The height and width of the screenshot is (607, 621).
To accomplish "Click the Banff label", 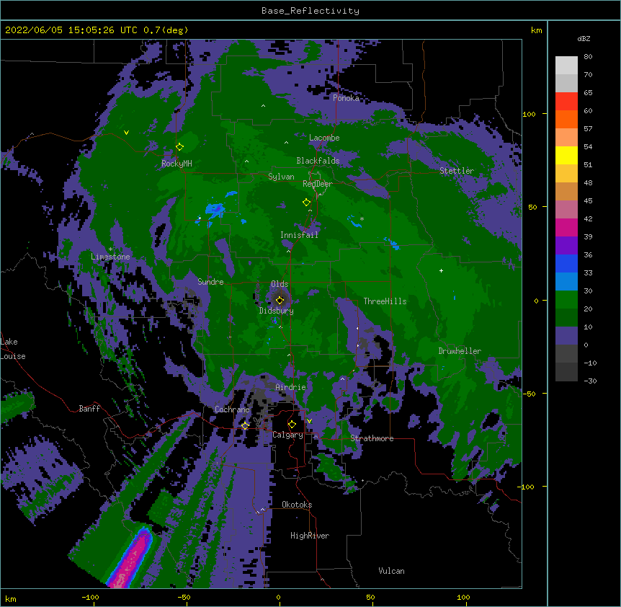I will point(89,409).
